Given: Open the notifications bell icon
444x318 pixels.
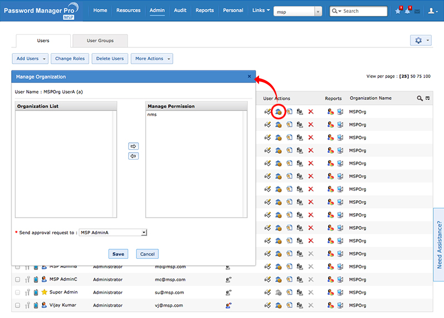Looking at the screenshot, I should [407, 11].
